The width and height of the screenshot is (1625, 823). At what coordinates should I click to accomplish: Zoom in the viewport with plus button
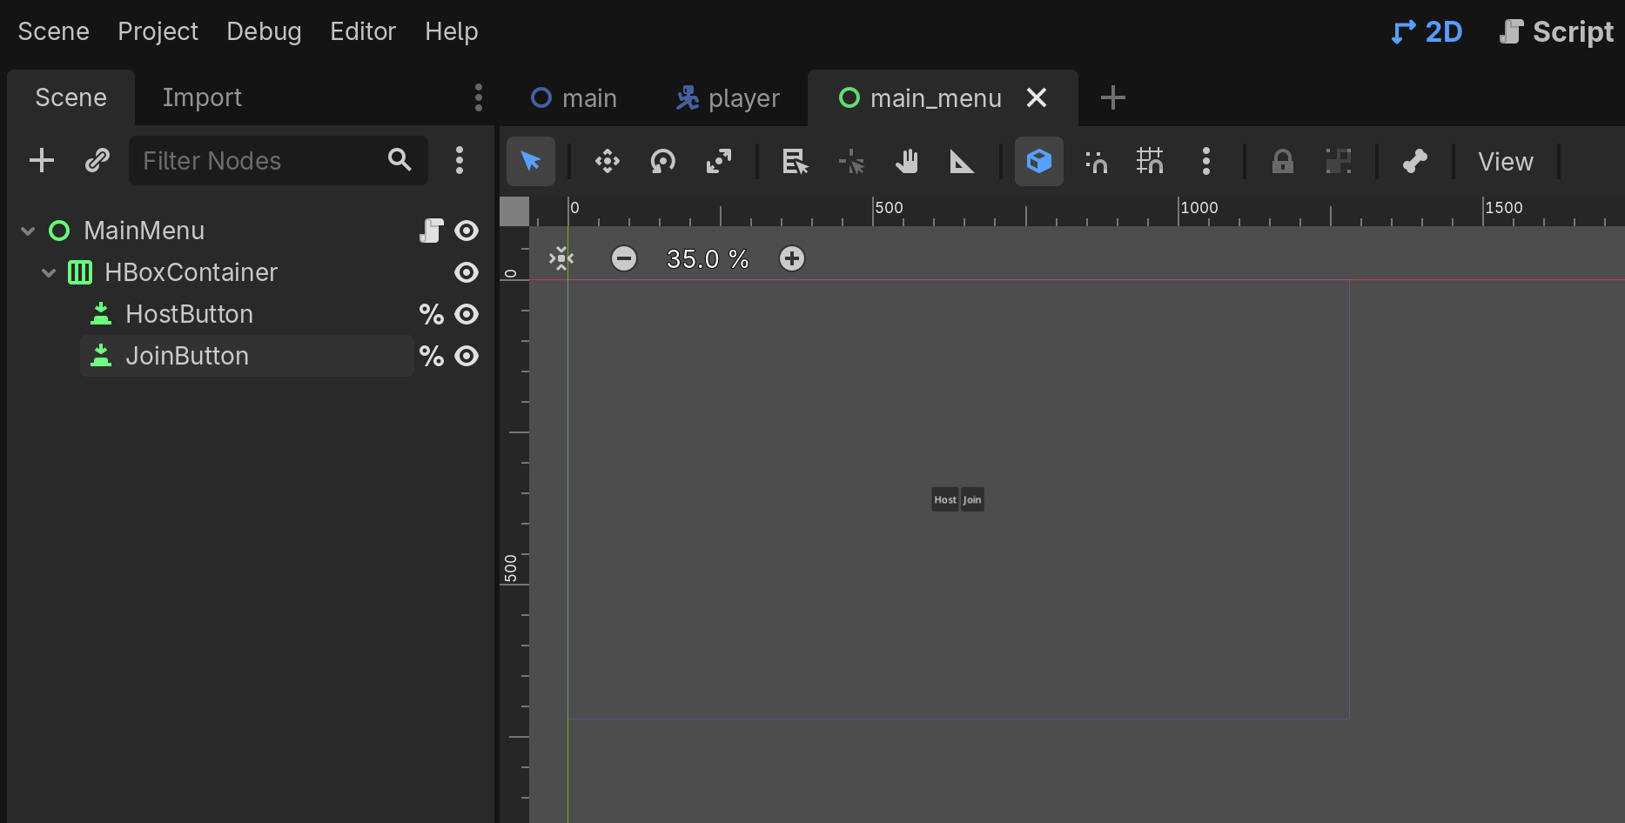click(791, 258)
